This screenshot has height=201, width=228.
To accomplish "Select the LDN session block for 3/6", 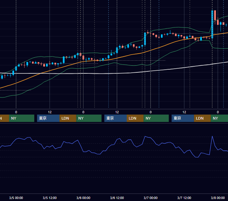I will coord(135,118).
